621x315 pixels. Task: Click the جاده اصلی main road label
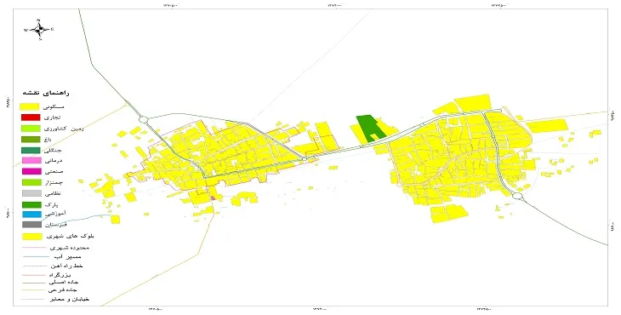click(64, 283)
